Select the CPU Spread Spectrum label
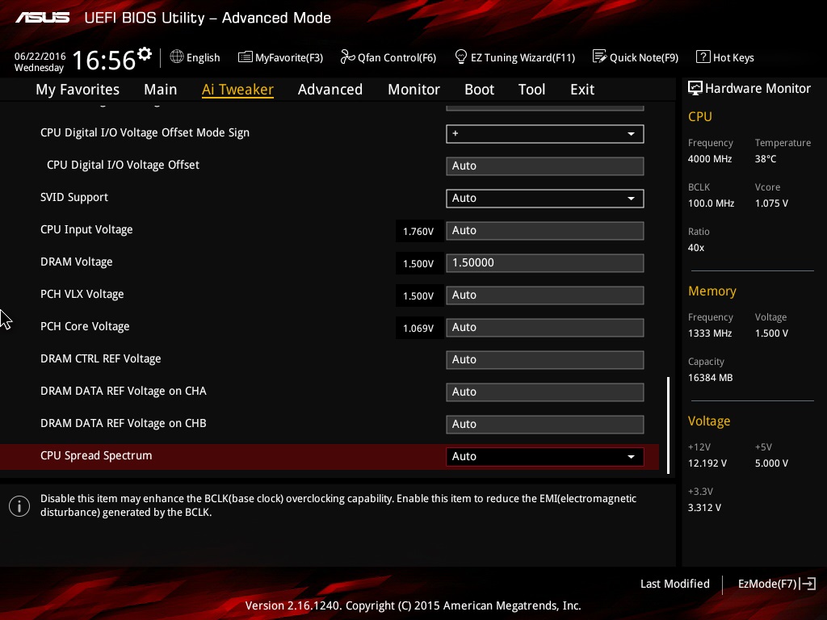This screenshot has width=827, height=620. pyautogui.click(x=96, y=455)
